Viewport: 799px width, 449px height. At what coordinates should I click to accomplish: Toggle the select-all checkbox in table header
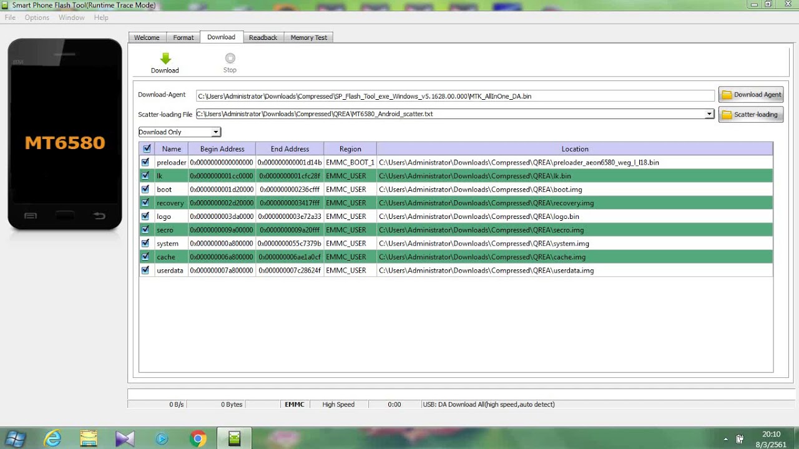147,149
